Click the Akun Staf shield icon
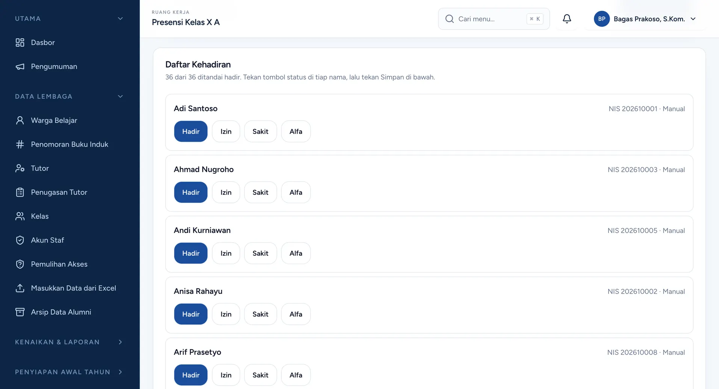The image size is (719, 389). pyautogui.click(x=20, y=240)
